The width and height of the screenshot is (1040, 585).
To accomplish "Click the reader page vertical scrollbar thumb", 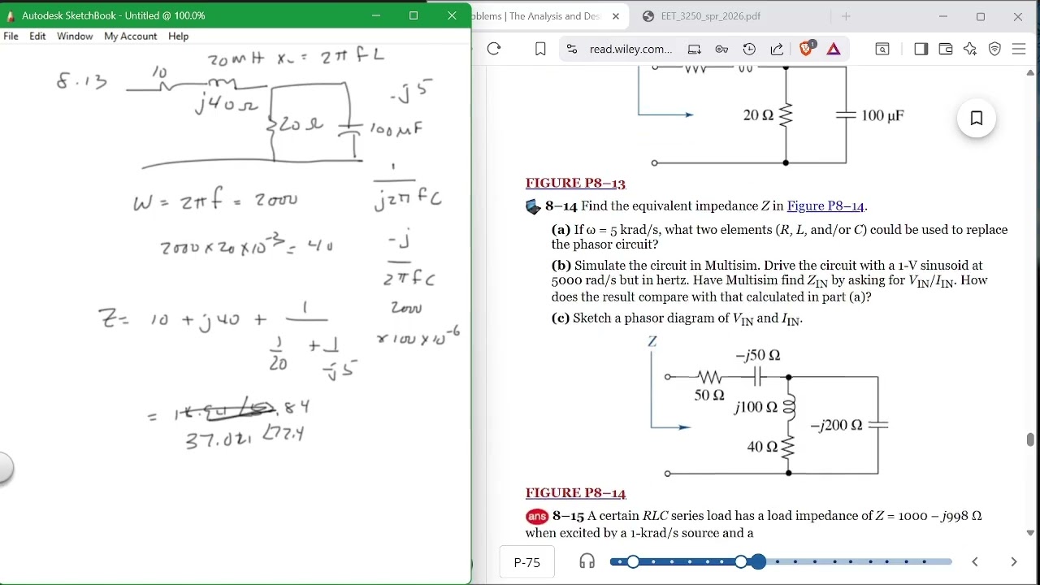I will 1031,440.
